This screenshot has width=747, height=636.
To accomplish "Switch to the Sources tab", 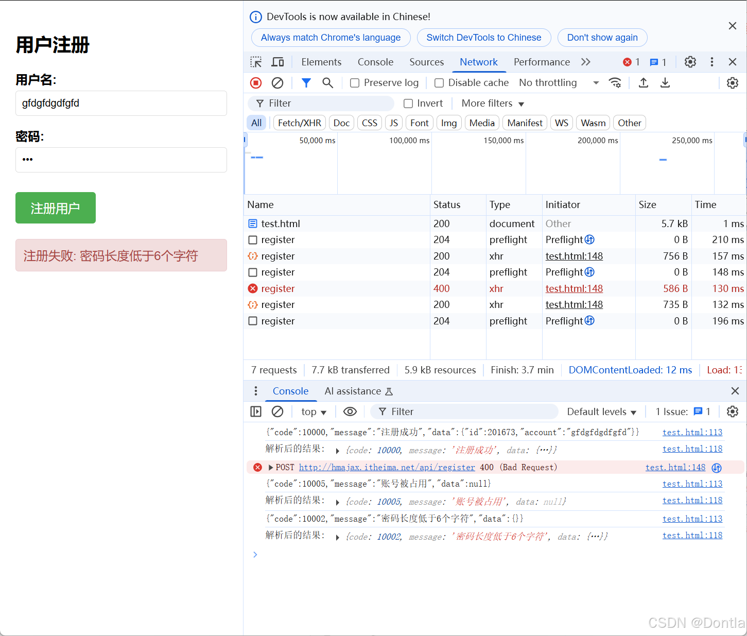I will [426, 62].
